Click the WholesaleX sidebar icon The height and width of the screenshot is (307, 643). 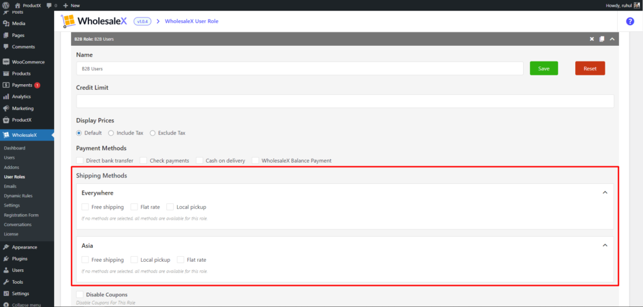click(x=6, y=135)
